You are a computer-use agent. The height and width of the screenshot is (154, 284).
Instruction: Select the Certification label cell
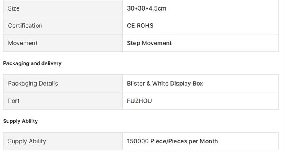tap(62, 25)
